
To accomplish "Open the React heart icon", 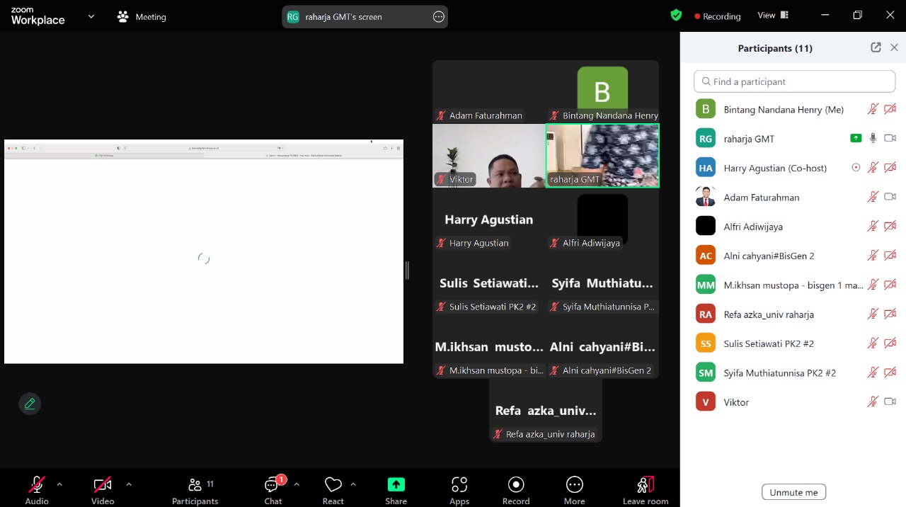I will [333, 484].
